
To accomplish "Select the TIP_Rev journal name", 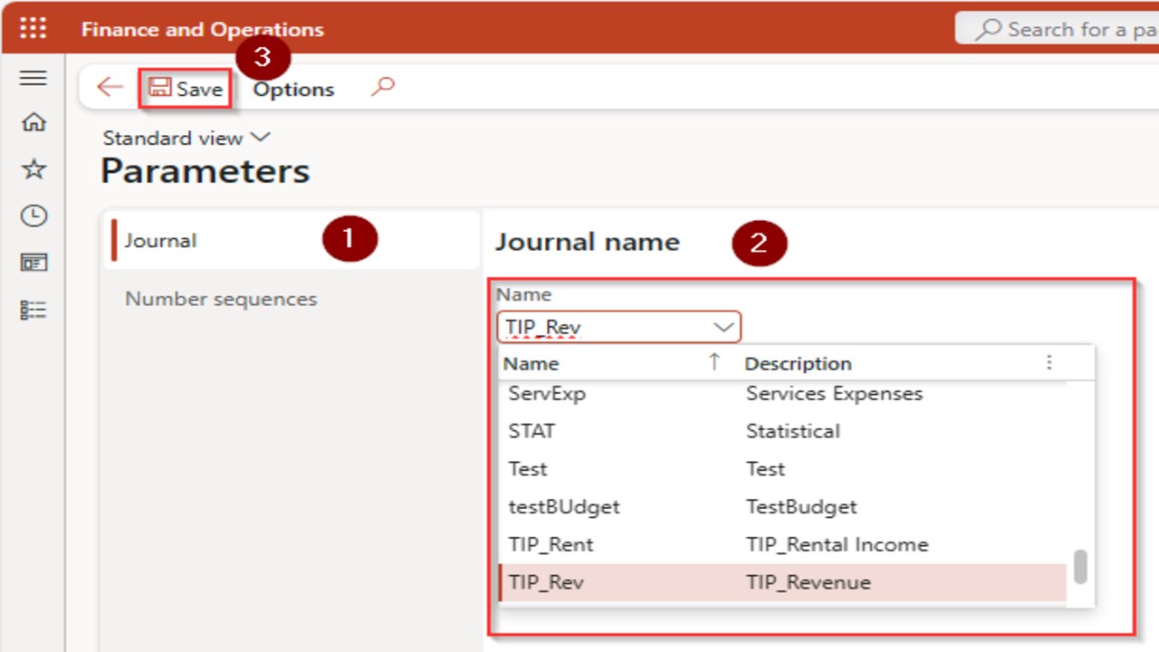I will point(546,582).
